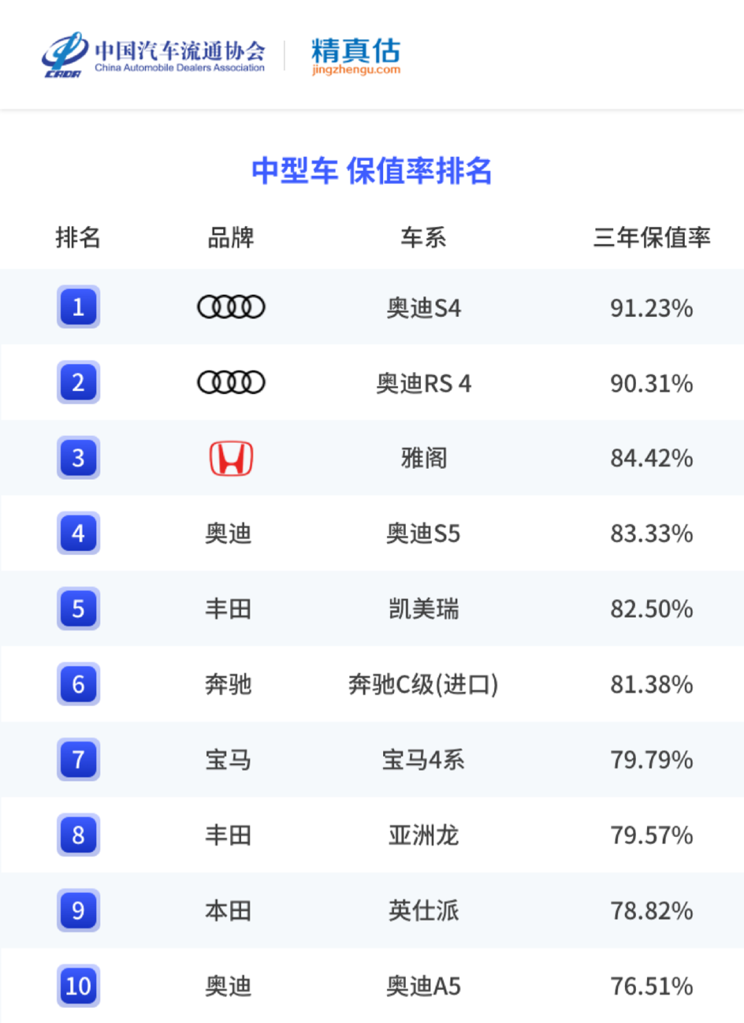The image size is (744, 1023).
Task: Select the rank 3 badge
Action: (79, 458)
